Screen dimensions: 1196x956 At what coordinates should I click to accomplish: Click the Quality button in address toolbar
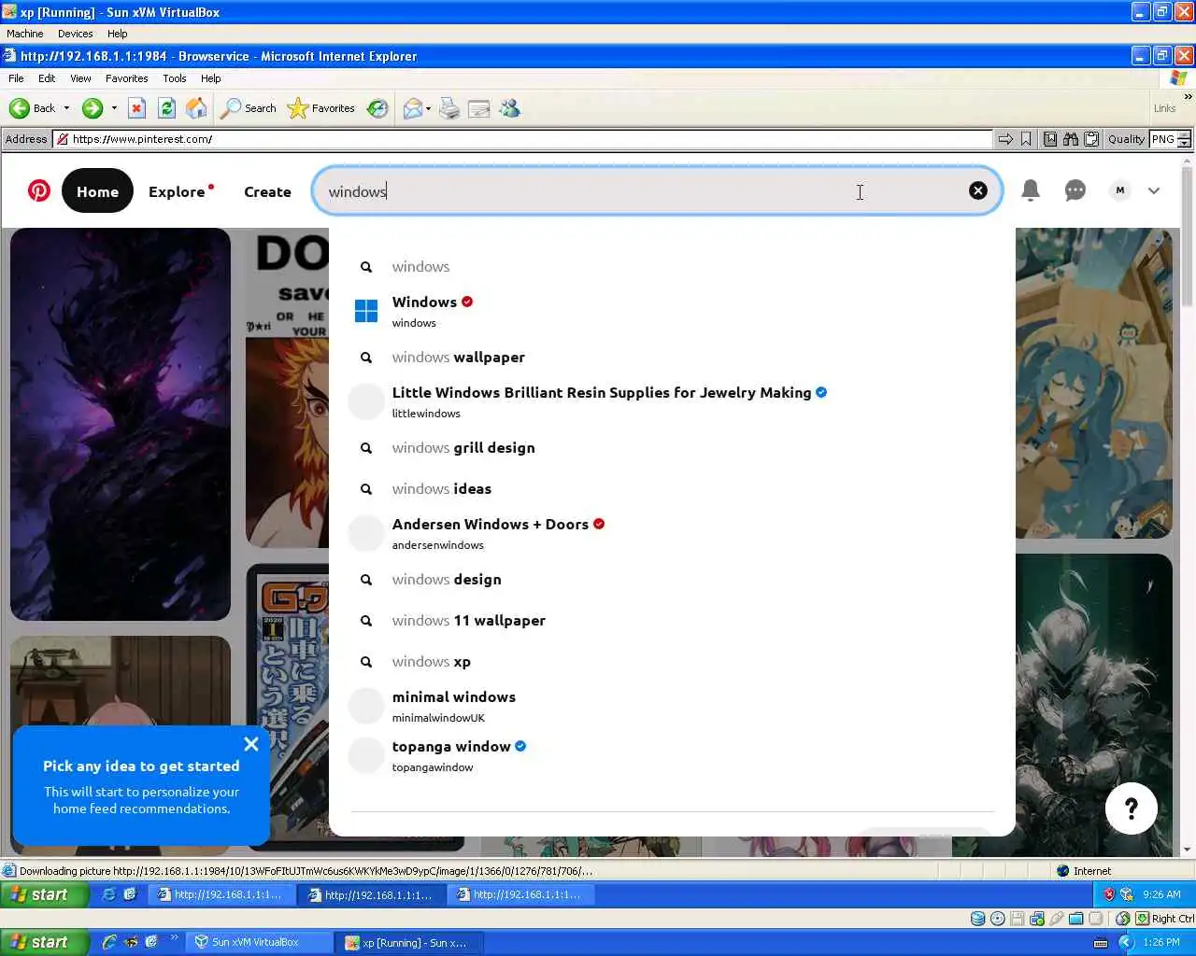1126,139
